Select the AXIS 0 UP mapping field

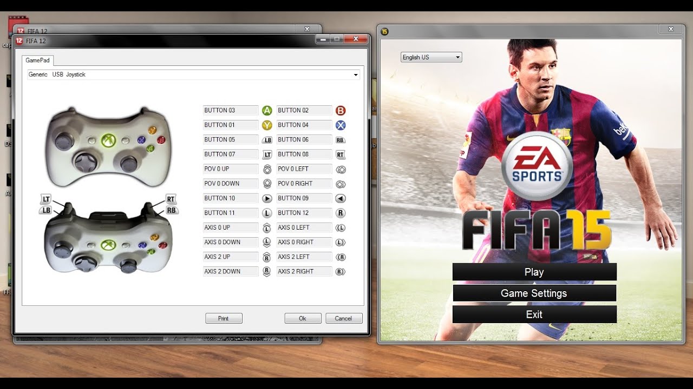231,227
